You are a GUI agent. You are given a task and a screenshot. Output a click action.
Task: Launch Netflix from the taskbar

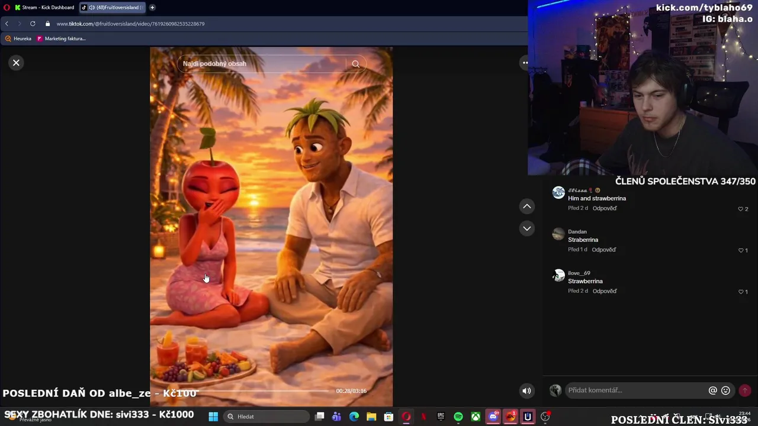(423, 417)
